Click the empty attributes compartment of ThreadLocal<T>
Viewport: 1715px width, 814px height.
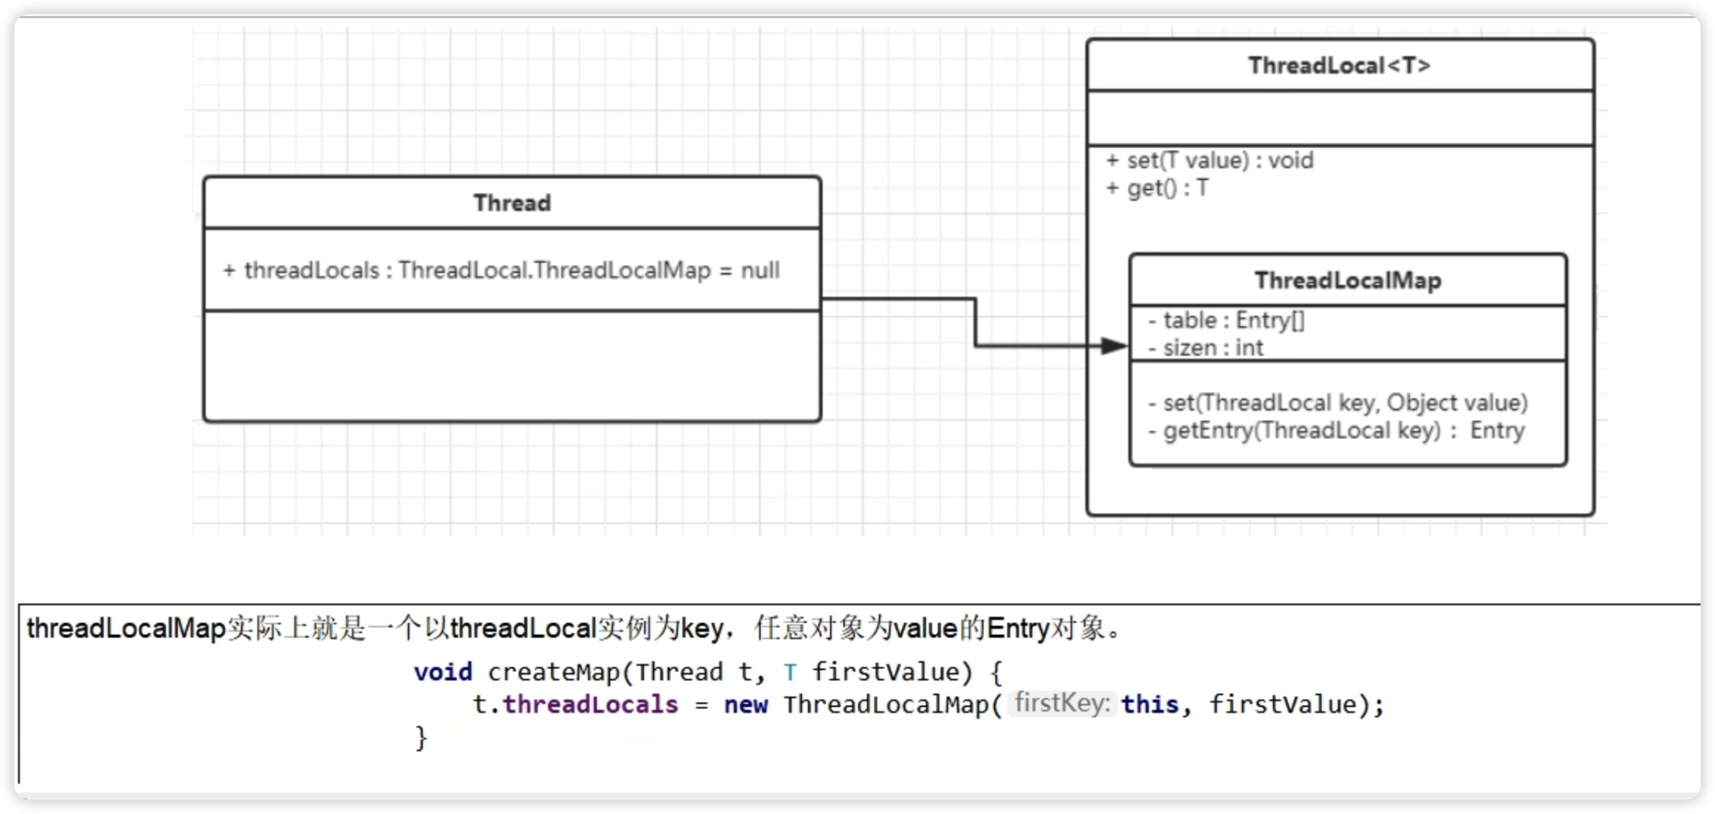(1339, 118)
